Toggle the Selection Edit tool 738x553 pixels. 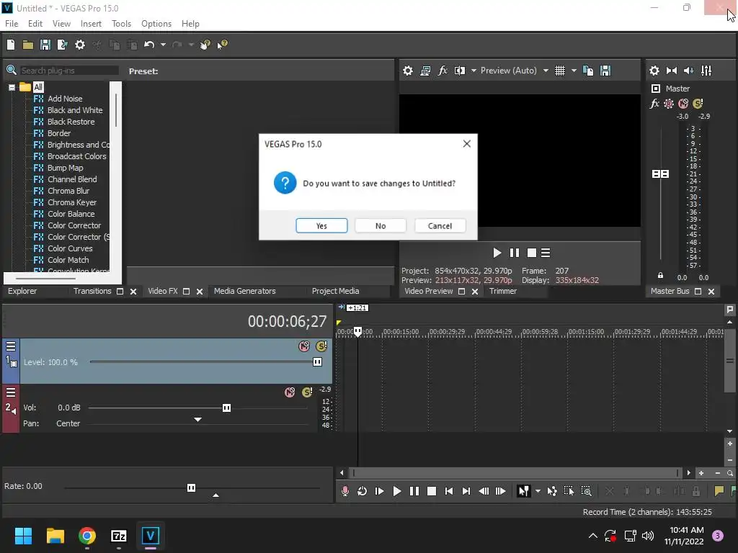[569, 491]
